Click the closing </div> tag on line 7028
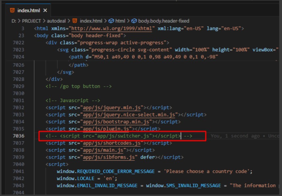Viewport: 282px width, 196px height. point(54,79)
